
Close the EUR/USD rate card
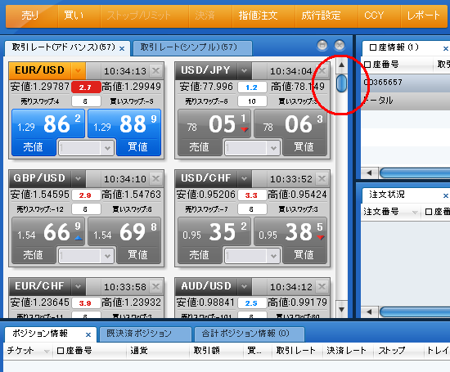point(155,70)
